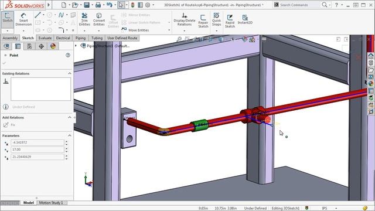375x211 pixels.
Task: Click the Rebuild traffic light icon
Action: (x=132, y=5)
